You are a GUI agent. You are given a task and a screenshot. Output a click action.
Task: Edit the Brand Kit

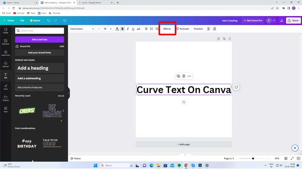click(62, 46)
